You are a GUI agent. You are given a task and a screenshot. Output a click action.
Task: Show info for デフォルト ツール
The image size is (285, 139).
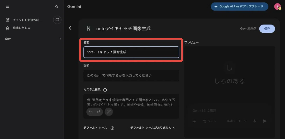click(112, 128)
